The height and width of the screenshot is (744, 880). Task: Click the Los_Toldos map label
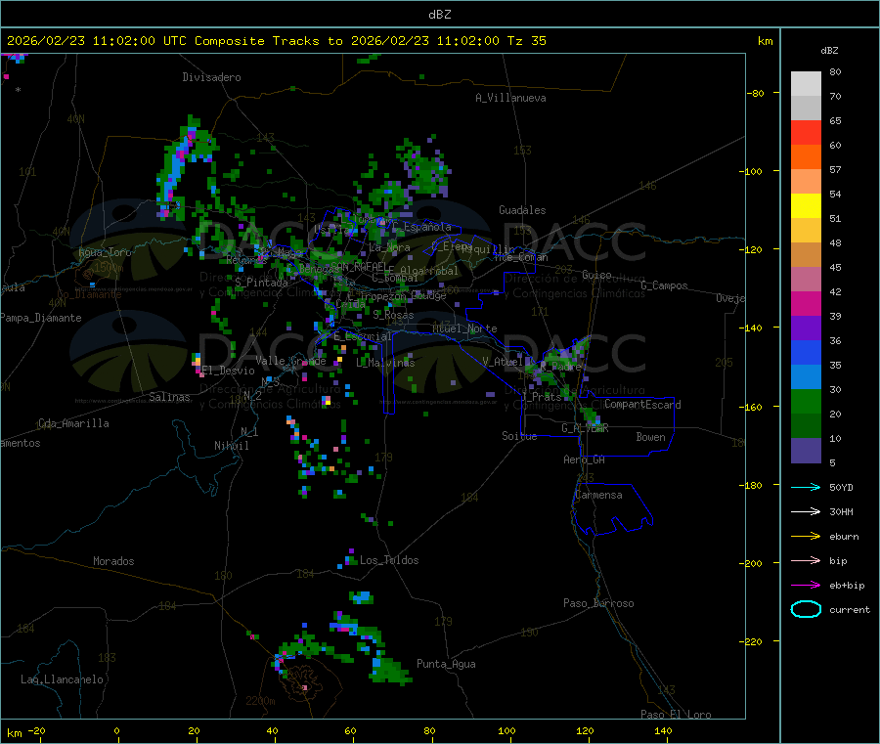(389, 560)
